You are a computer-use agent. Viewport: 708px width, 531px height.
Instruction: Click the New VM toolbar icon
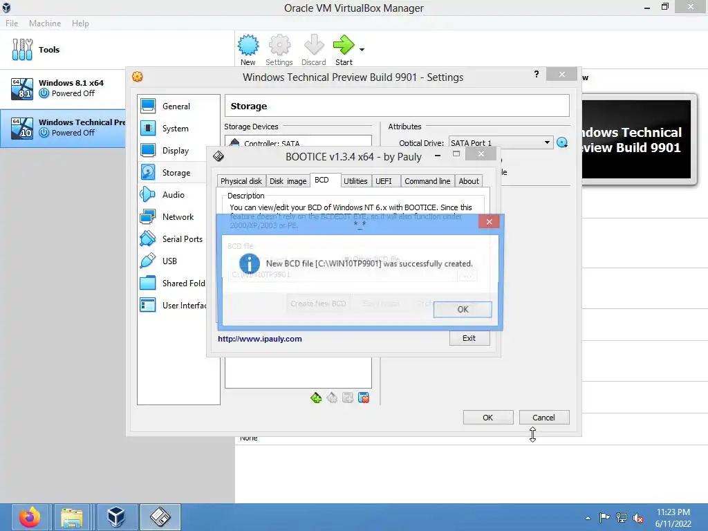click(248, 50)
